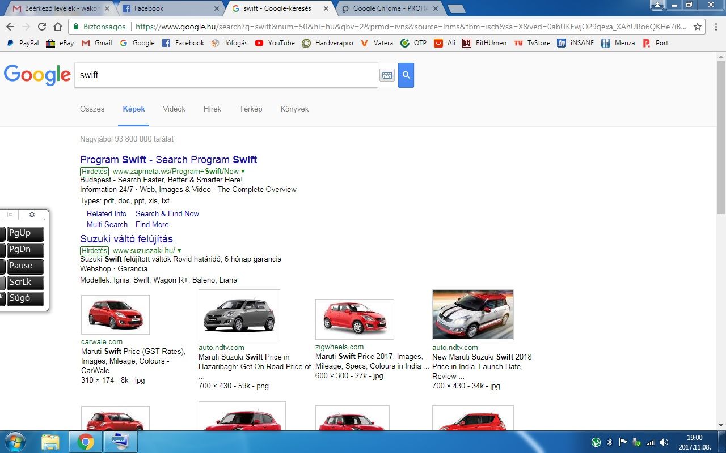Open the PayPal bookmark
The image size is (726, 453).
23,43
